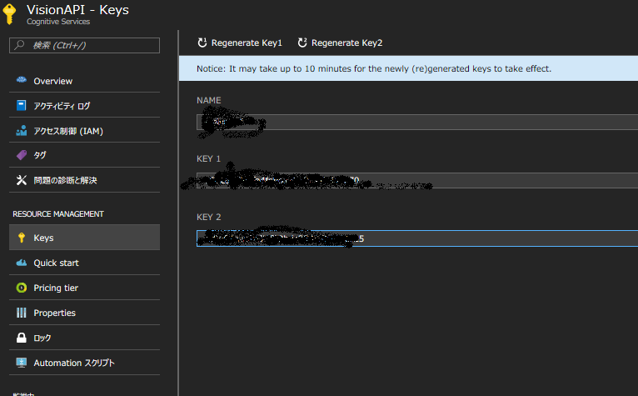Click the key icon next to Keys

coord(21,238)
